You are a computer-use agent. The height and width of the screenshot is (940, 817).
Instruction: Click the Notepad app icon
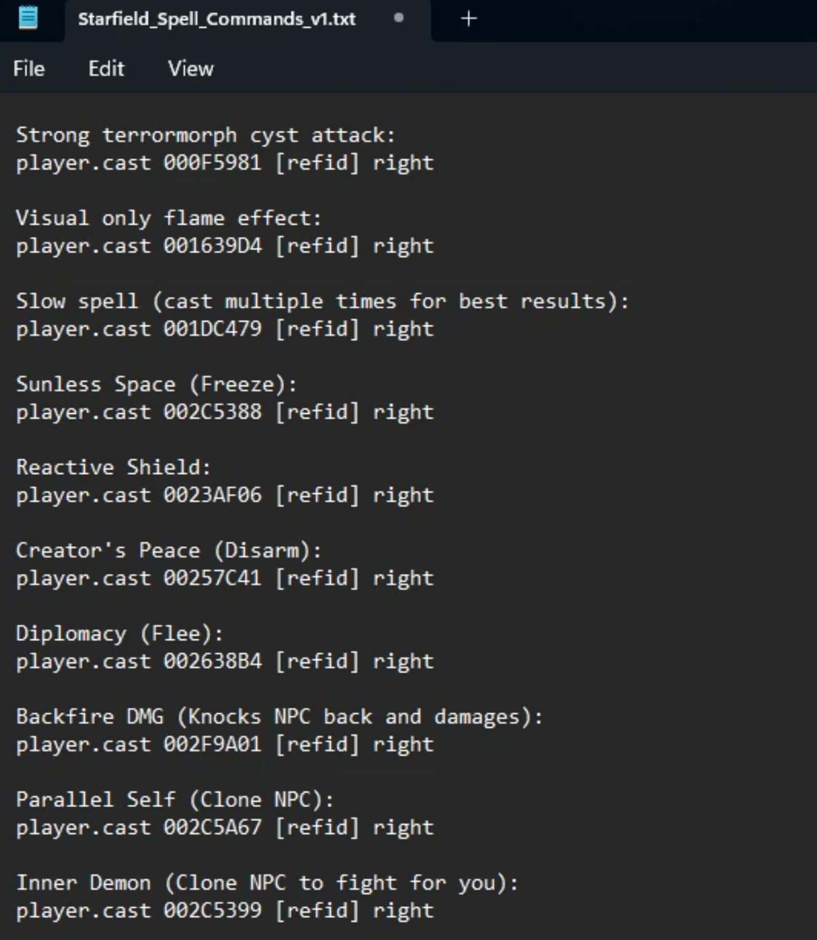(x=28, y=18)
